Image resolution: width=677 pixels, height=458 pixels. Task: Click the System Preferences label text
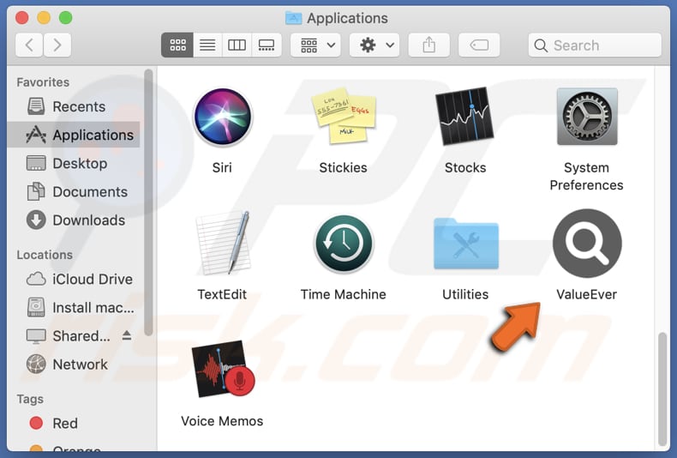click(586, 177)
